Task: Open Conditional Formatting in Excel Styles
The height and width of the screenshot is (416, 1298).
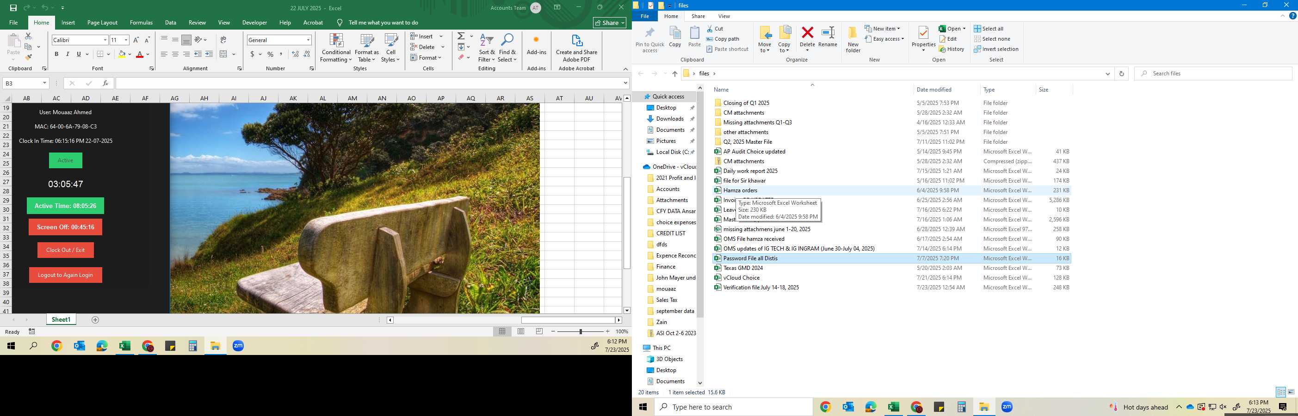Action: [x=336, y=48]
